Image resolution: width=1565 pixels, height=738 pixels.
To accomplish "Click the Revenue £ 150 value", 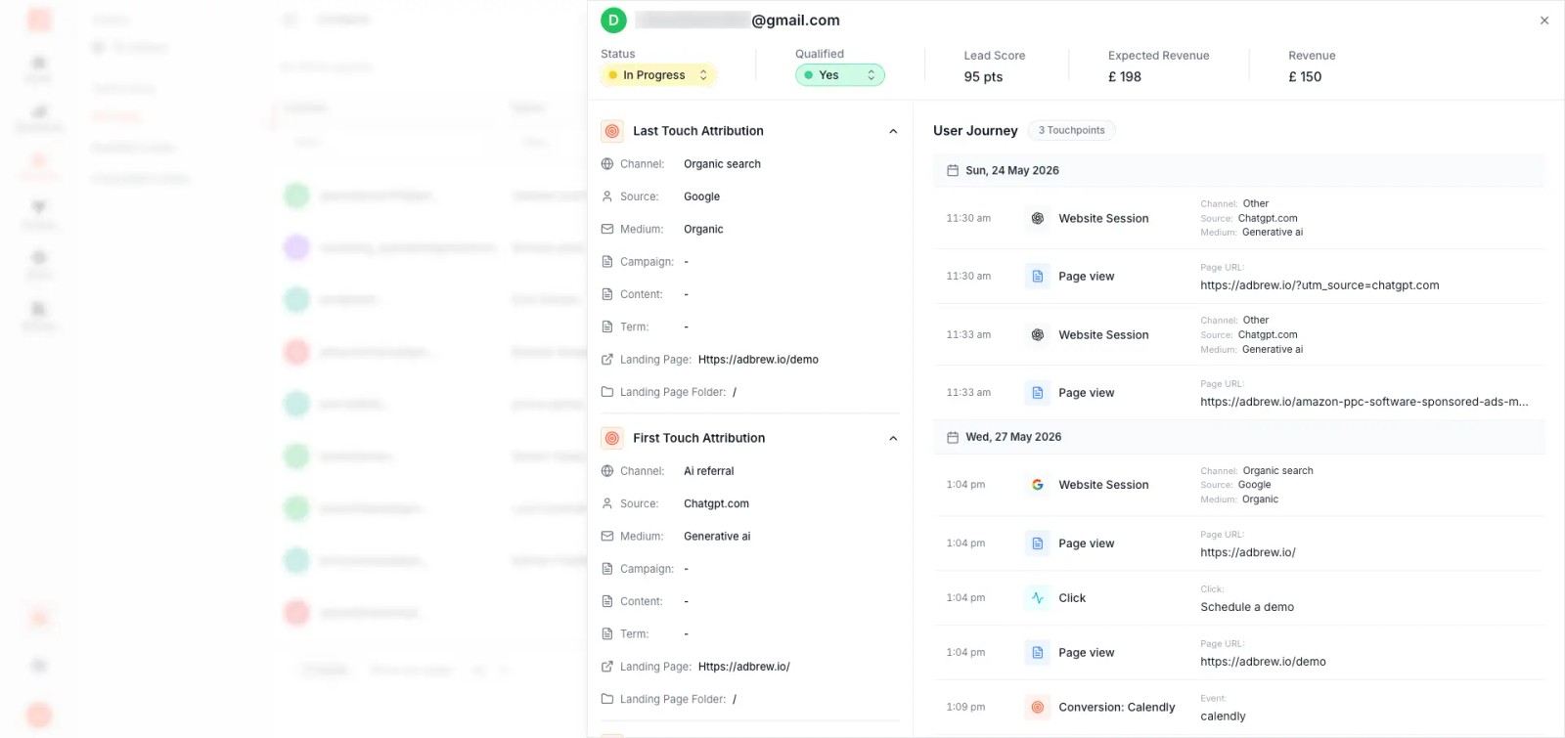I will 1305,77.
